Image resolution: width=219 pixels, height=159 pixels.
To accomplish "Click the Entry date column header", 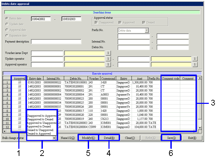I will coord(35,78).
